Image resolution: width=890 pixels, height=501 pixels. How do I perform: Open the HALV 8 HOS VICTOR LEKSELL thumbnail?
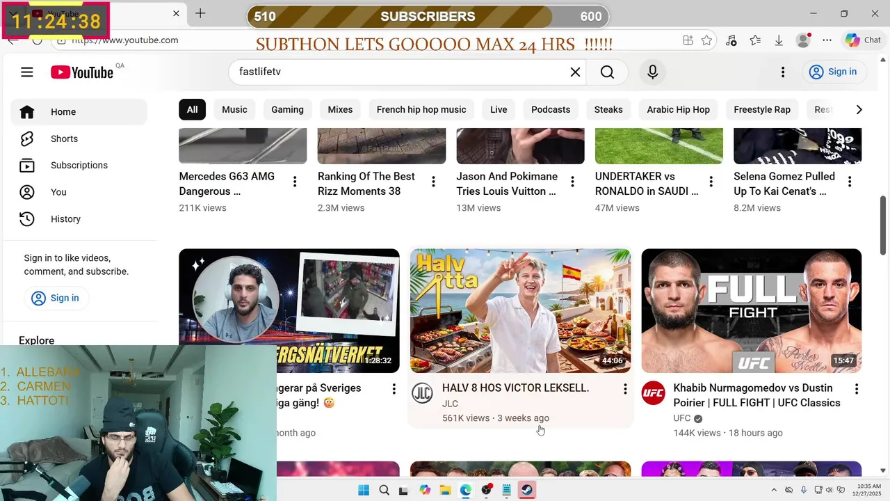click(x=520, y=311)
